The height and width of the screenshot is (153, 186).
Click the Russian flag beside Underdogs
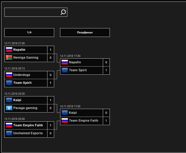click(9, 75)
